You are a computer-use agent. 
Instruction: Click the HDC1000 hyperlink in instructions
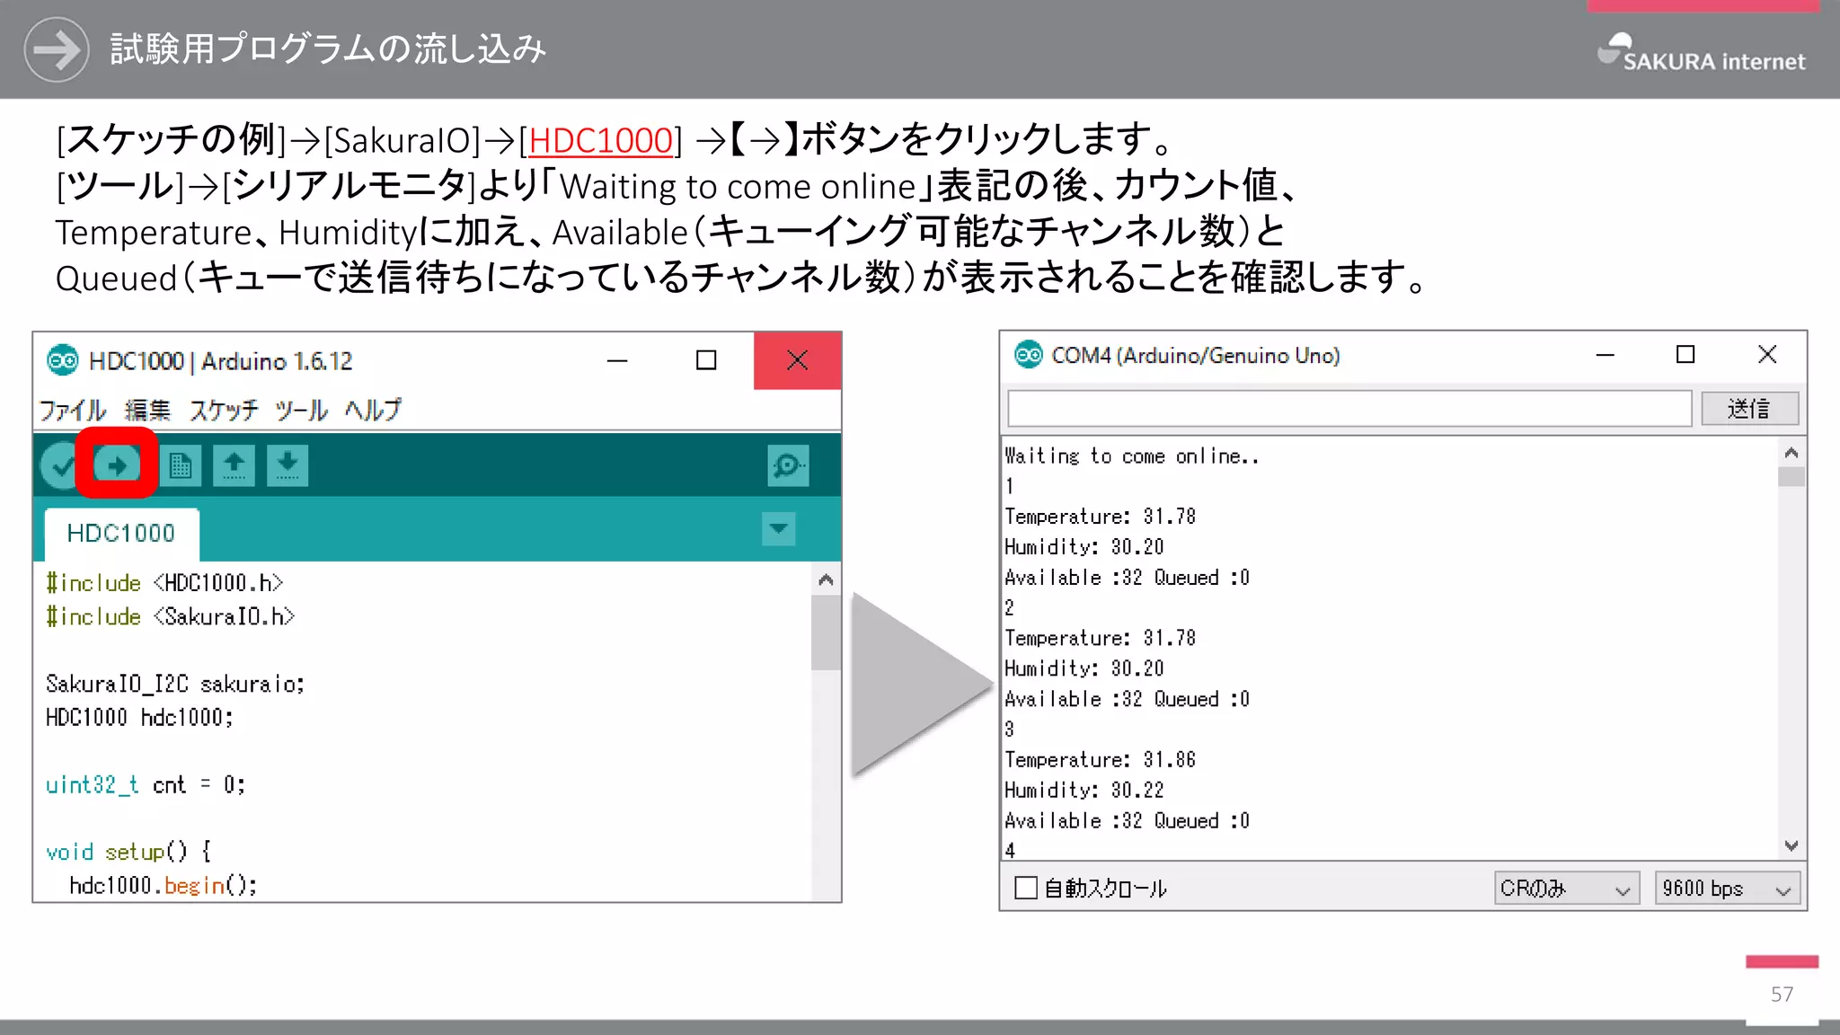click(600, 141)
